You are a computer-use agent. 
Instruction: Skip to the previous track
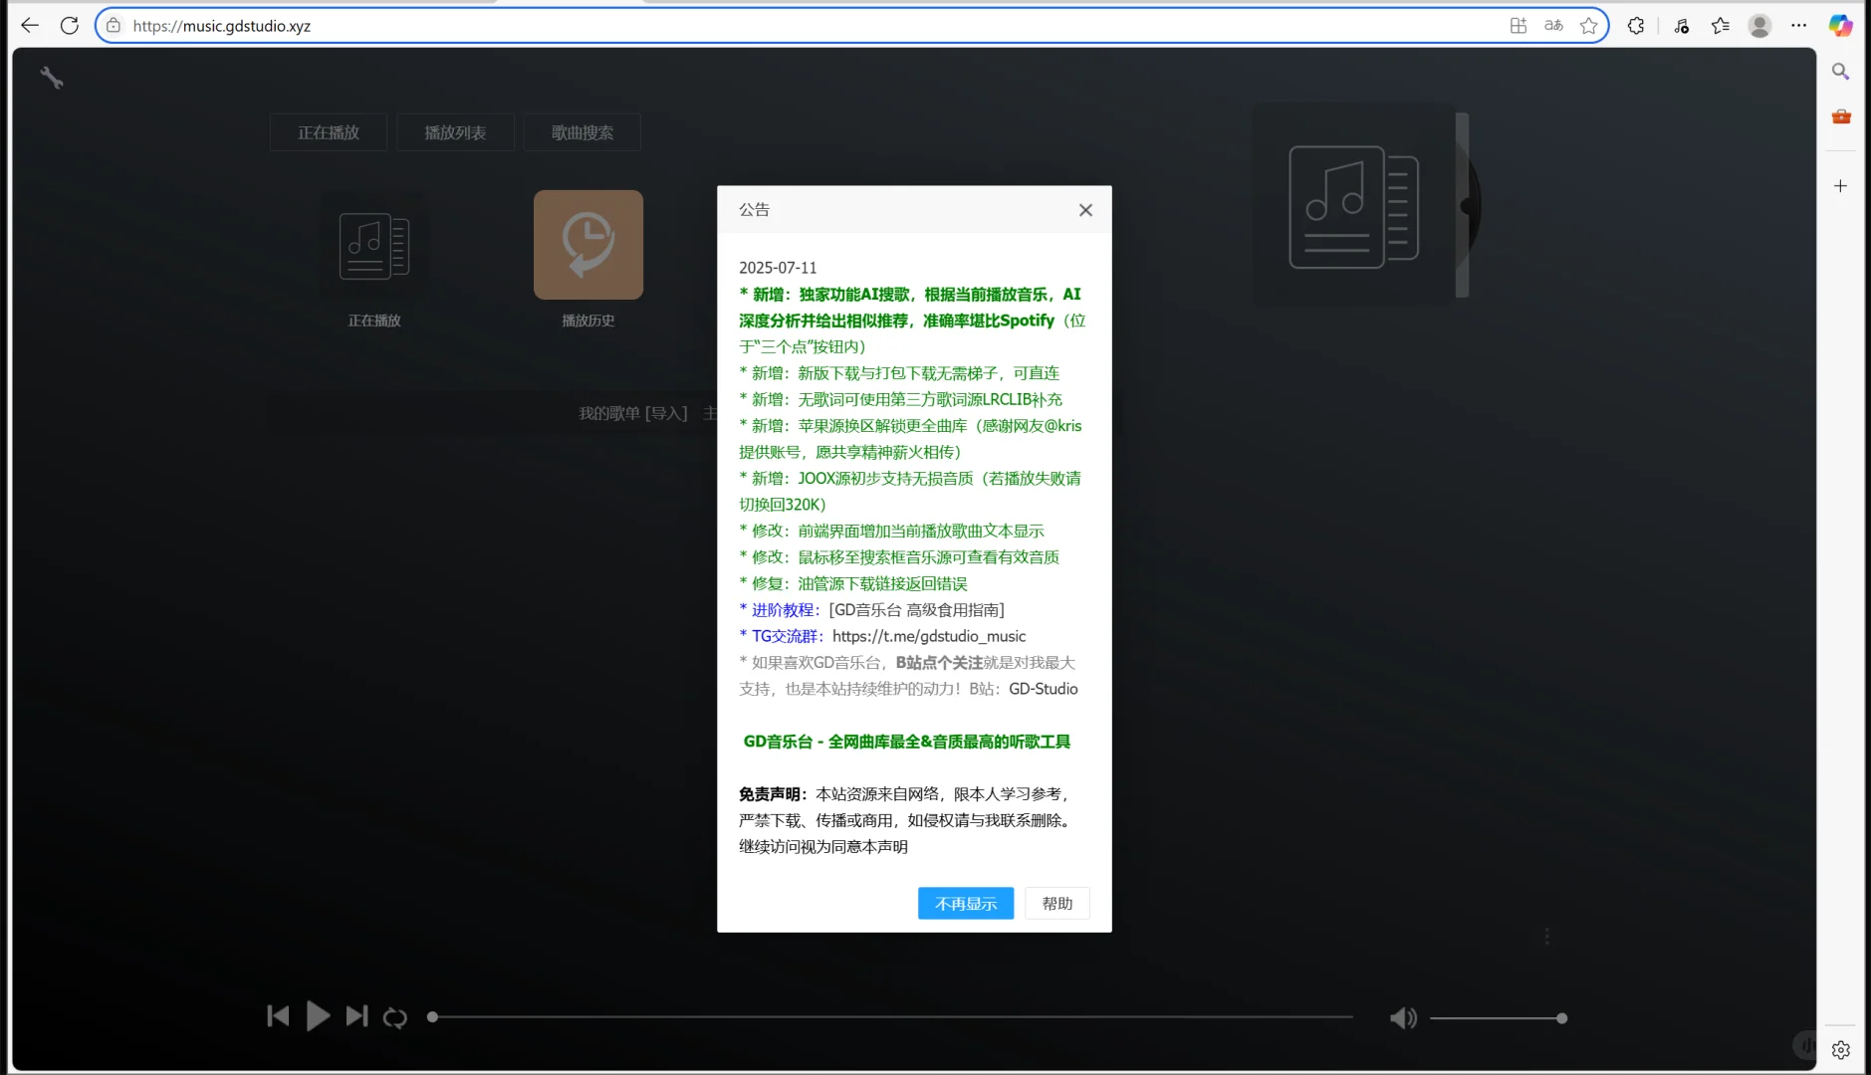pyautogui.click(x=279, y=1015)
